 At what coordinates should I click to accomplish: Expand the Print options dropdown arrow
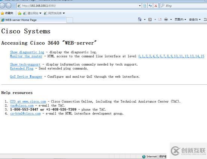(x=171, y=19)
